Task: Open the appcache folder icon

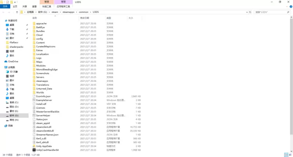Action: coord(34,23)
